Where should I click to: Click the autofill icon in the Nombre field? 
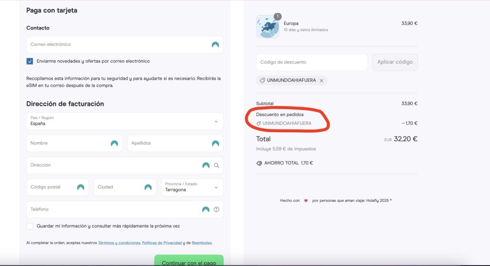click(114, 144)
